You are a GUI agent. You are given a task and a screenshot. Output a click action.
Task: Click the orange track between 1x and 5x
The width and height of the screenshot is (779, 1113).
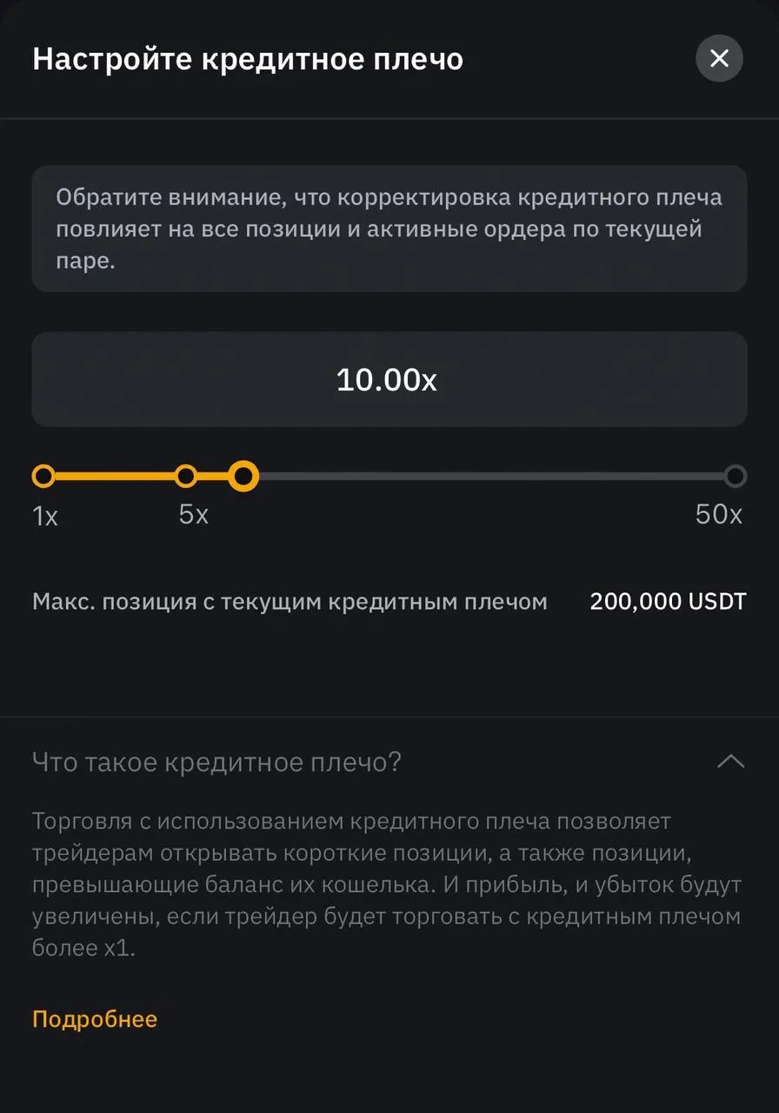[113, 476]
